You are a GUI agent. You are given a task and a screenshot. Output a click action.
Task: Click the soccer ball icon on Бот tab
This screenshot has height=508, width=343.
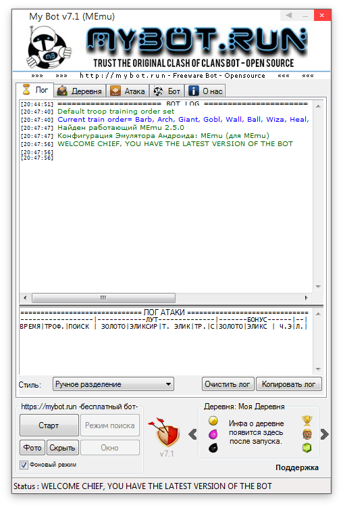(158, 91)
